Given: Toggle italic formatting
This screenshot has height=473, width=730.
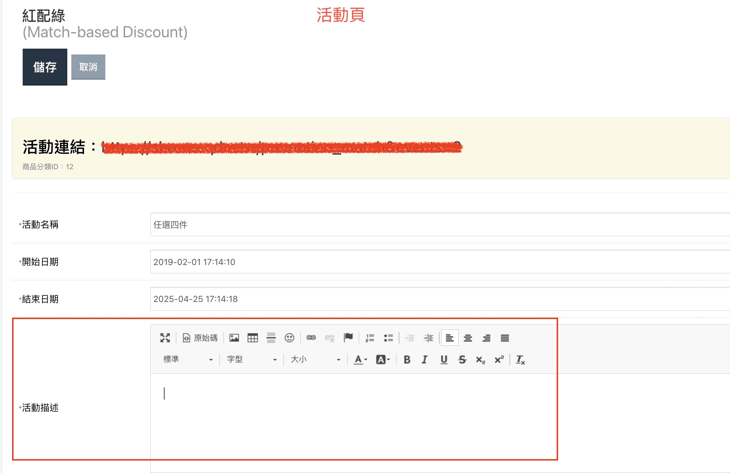Looking at the screenshot, I should point(425,360).
